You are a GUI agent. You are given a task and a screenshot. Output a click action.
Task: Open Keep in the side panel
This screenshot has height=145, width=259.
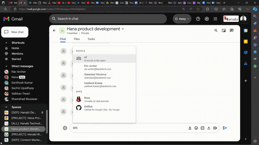pyautogui.click(x=246, y=42)
